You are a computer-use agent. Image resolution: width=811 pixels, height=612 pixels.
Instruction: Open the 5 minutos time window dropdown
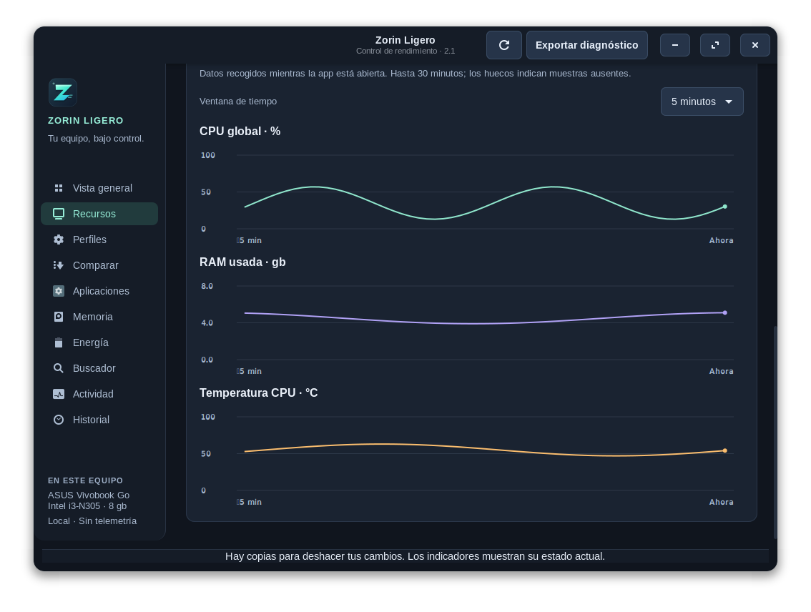tap(702, 102)
